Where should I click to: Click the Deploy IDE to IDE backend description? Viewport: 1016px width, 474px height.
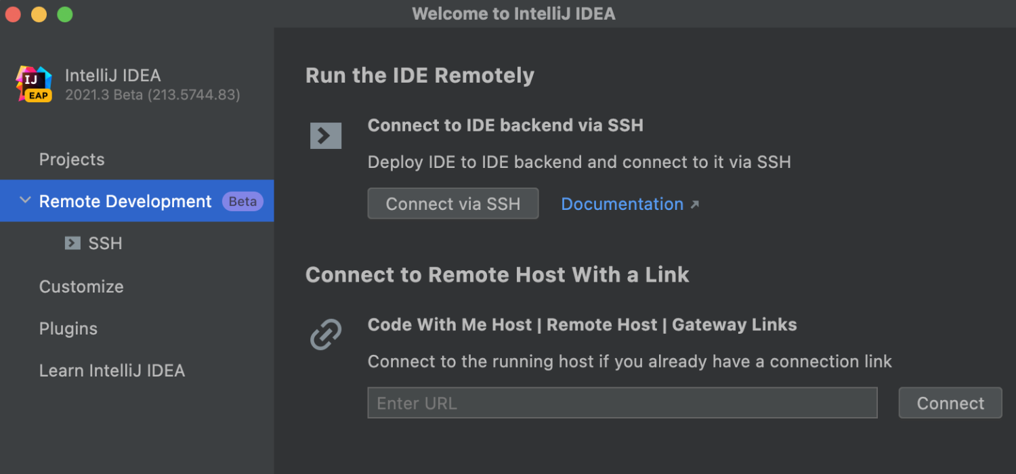coord(579,162)
